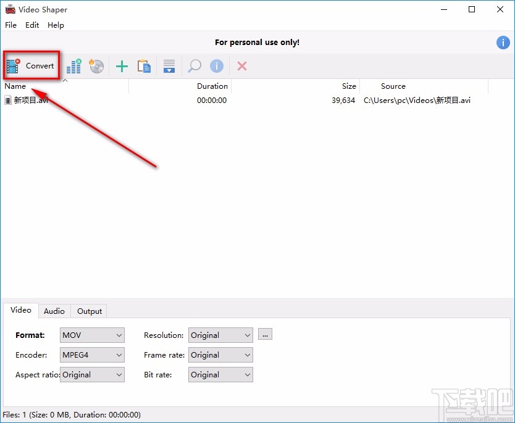
Task: Open the File menu
Action: pos(11,25)
